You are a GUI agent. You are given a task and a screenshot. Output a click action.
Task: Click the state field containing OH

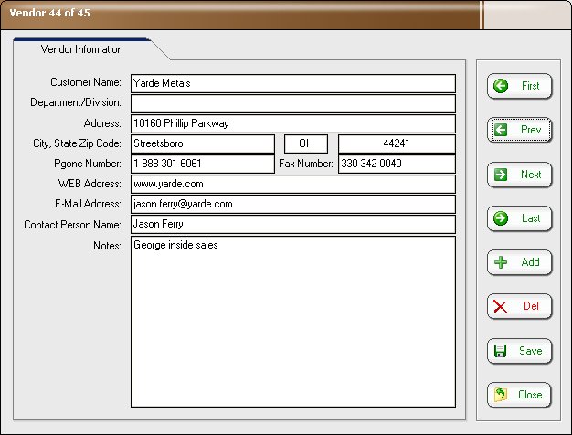pyautogui.click(x=306, y=143)
